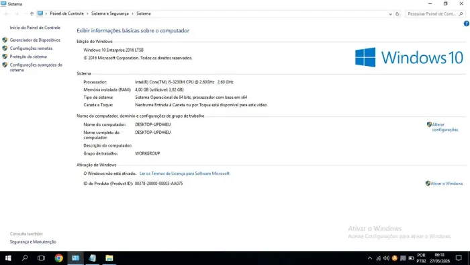
Task: Select the Product ID 00378-20000-00003-AA075 text
Action: pos(158,184)
